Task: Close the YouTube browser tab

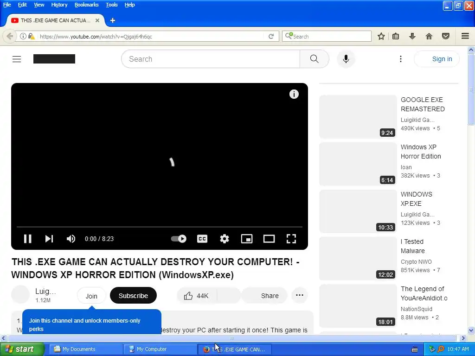Action: [97, 20]
